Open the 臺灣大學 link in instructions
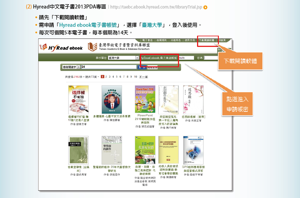This screenshot has width=300, height=198. [x=152, y=25]
